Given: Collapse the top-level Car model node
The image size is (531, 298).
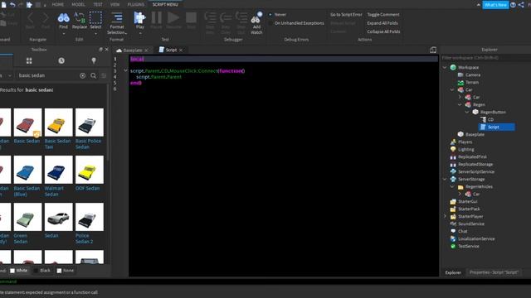Looking at the screenshot, I should point(452,90).
